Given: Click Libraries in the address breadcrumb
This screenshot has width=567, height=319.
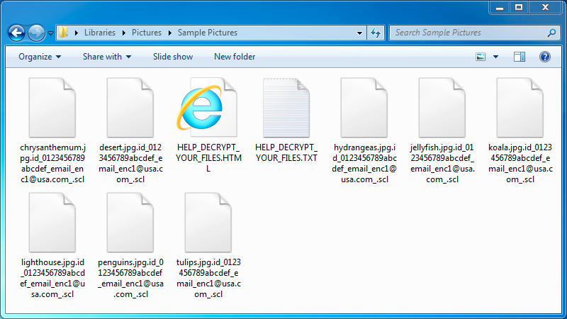Looking at the screenshot, I should 99,33.
